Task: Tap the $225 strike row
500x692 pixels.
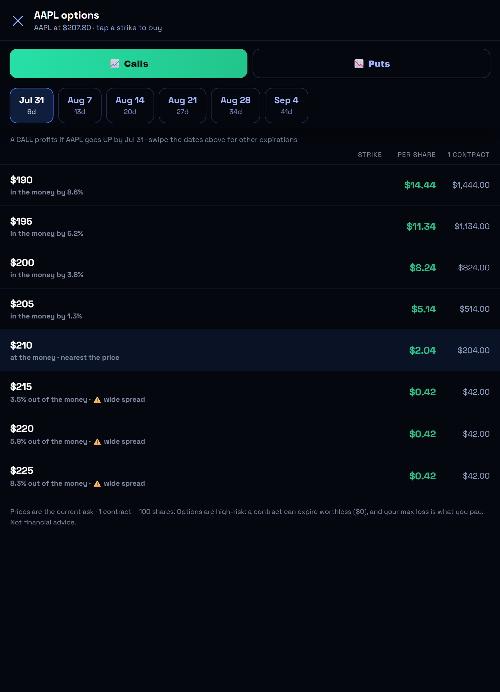Action: 250,476
